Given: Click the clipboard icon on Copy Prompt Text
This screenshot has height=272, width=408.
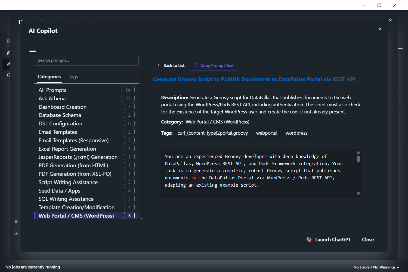Looking at the screenshot, I should [195, 65].
